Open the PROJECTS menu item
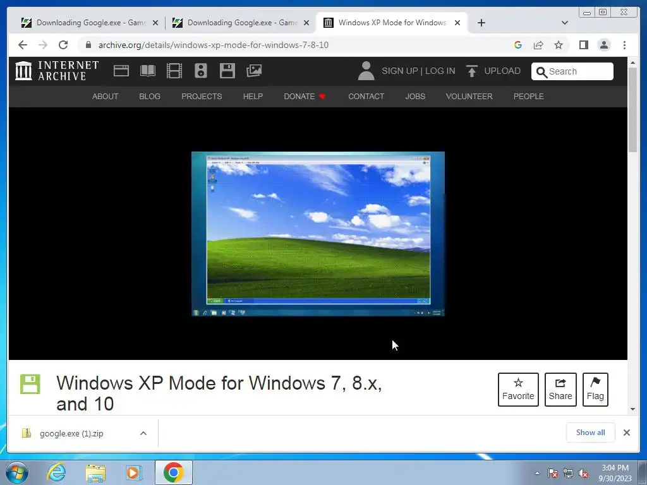647x485 pixels. [x=202, y=97]
